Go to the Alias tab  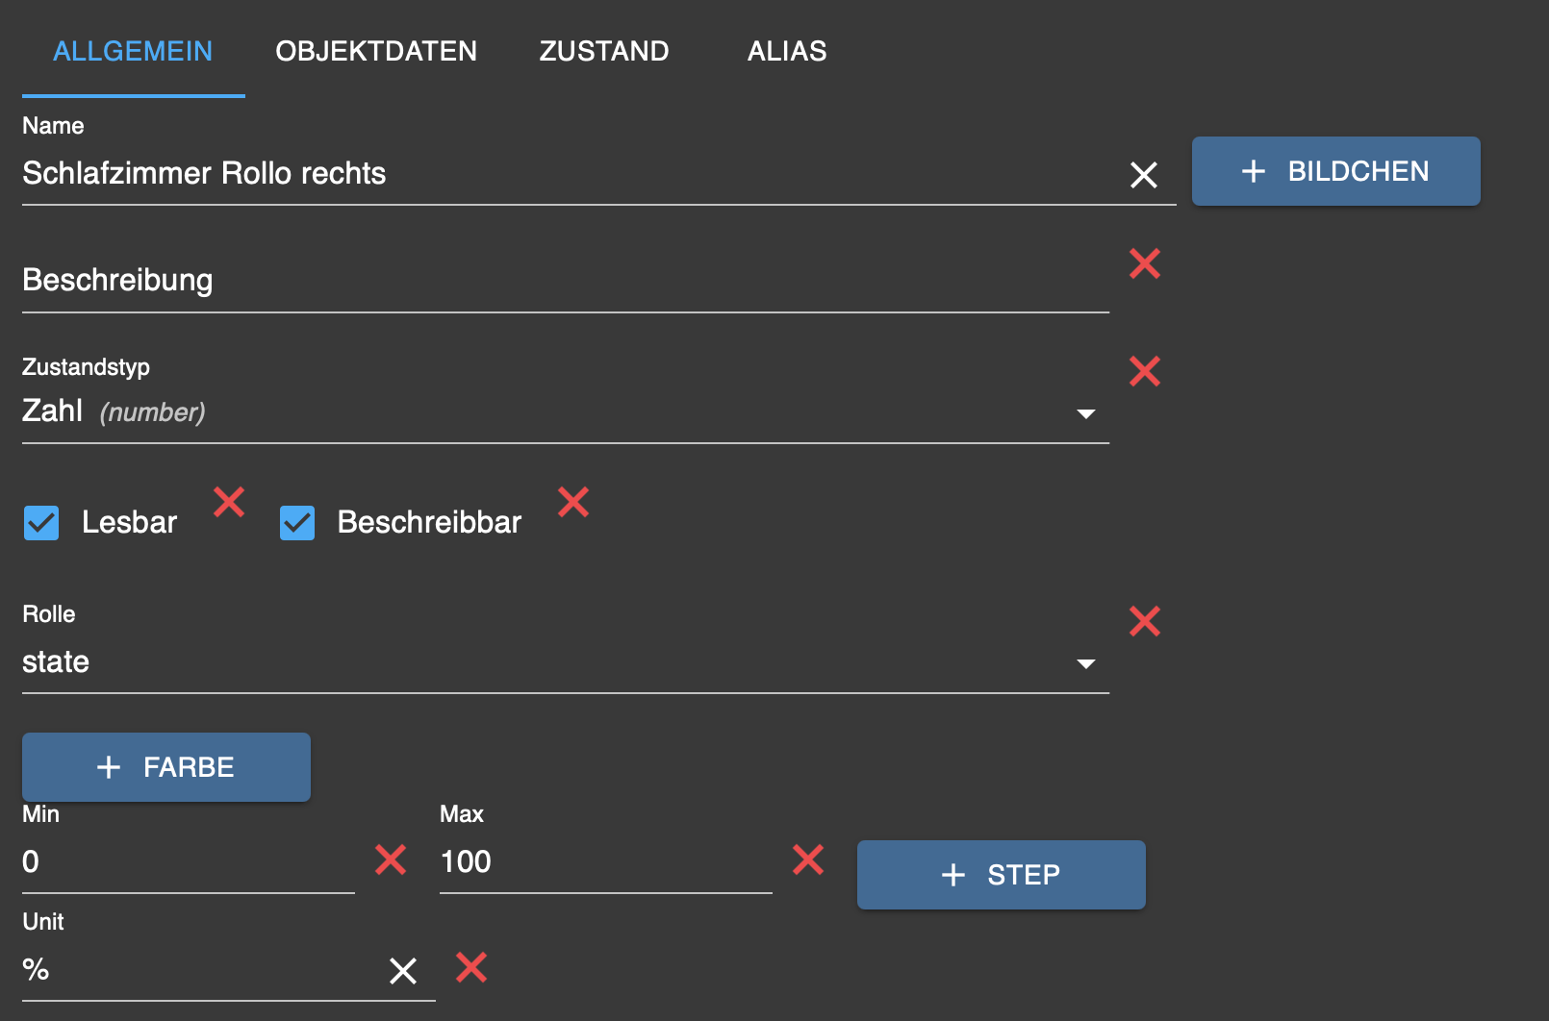pyautogui.click(x=787, y=51)
